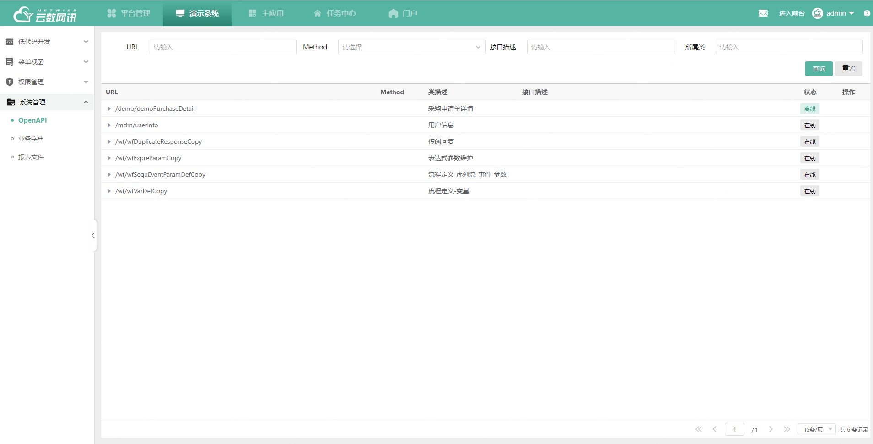Select the 低代码开发 sidebar icon
This screenshot has width=873, height=444.
10,42
